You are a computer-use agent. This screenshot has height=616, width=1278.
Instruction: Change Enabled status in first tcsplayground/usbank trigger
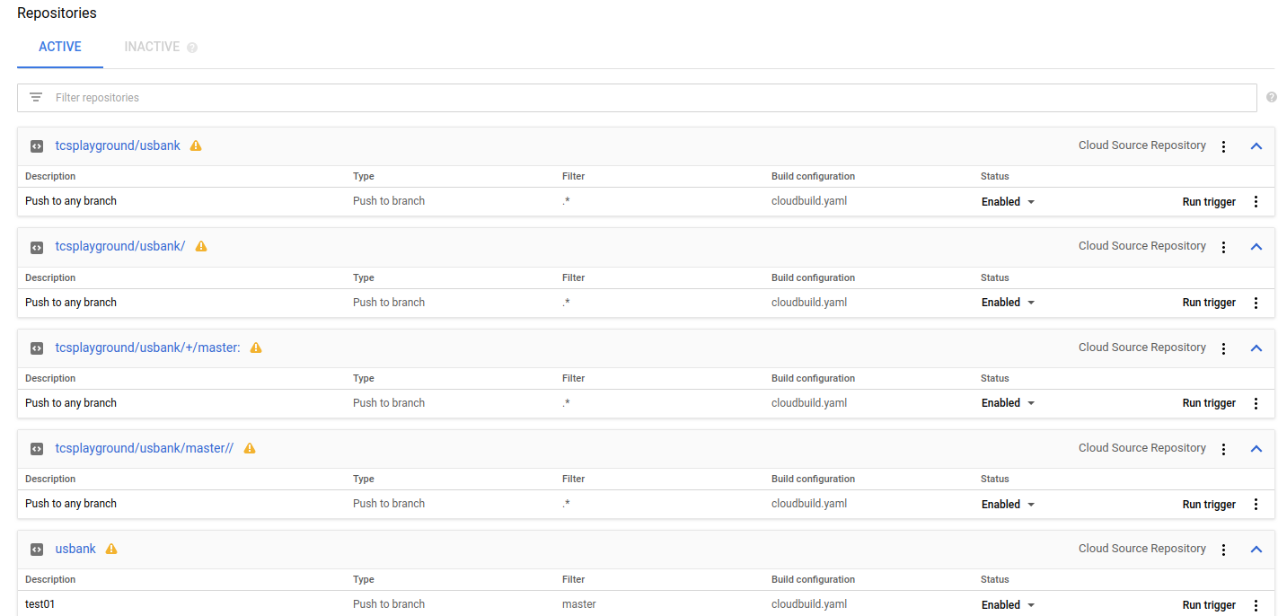click(1008, 202)
